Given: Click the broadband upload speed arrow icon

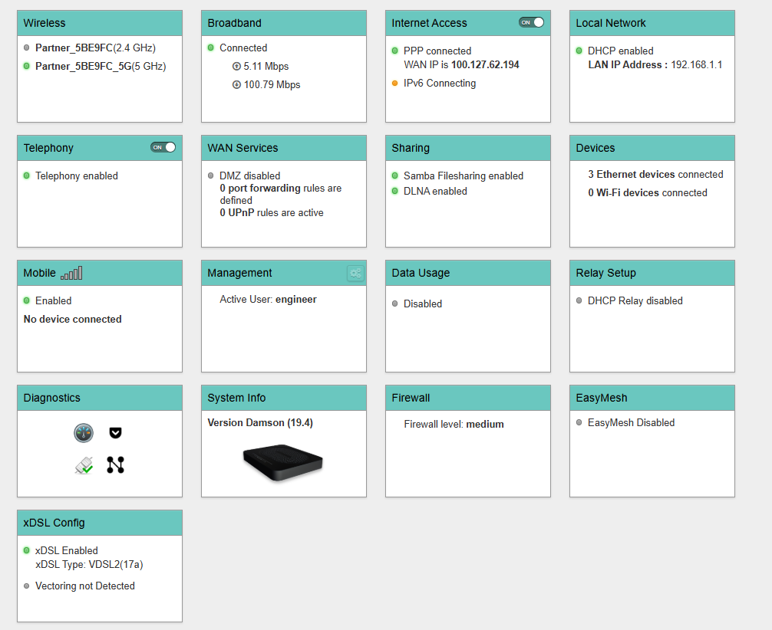Looking at the screenshot, I should tap(236, 67).
